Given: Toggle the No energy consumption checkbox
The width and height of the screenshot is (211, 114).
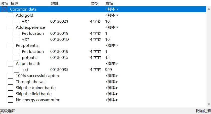Looking at the screenshot, I should (11, 100).
